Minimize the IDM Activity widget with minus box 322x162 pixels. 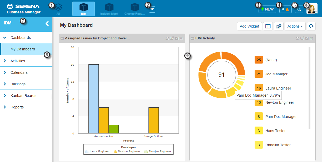pos(192,38)
